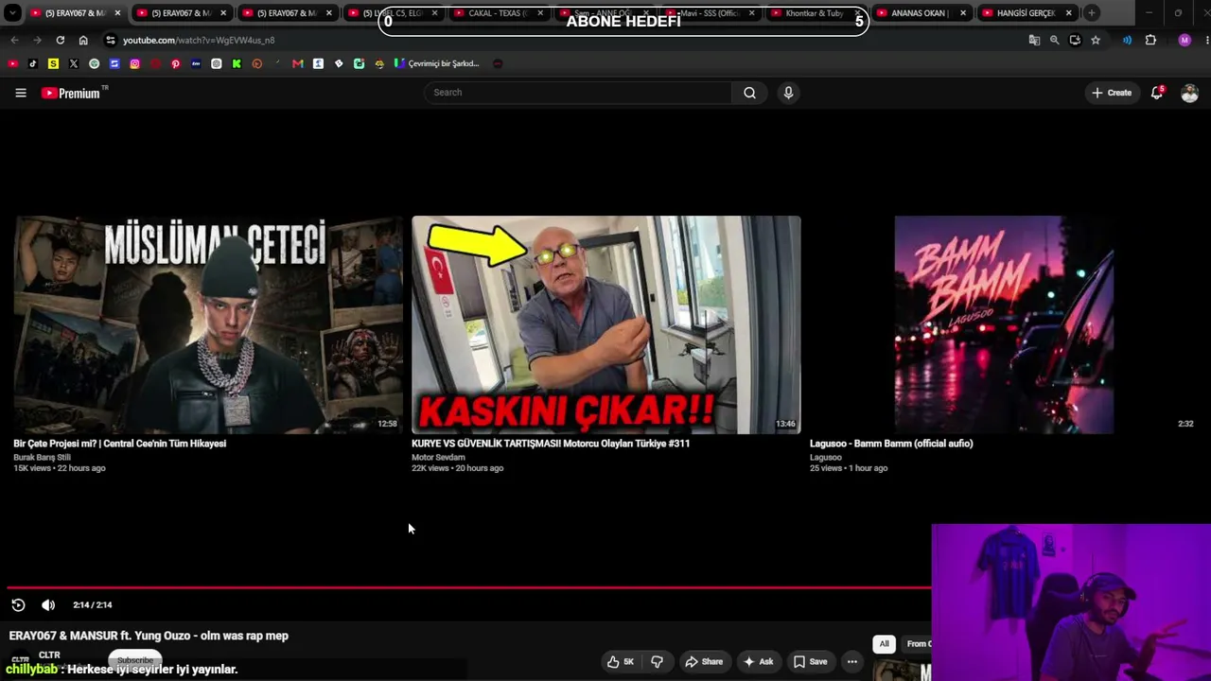
Task: Go back with the browser back arrow
Action: pyautogui.click(x=14, y=41)
